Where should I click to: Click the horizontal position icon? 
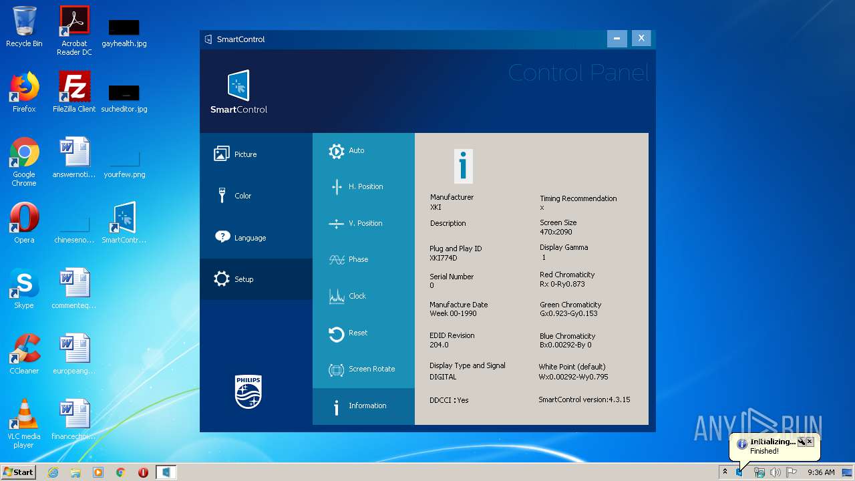337,187
